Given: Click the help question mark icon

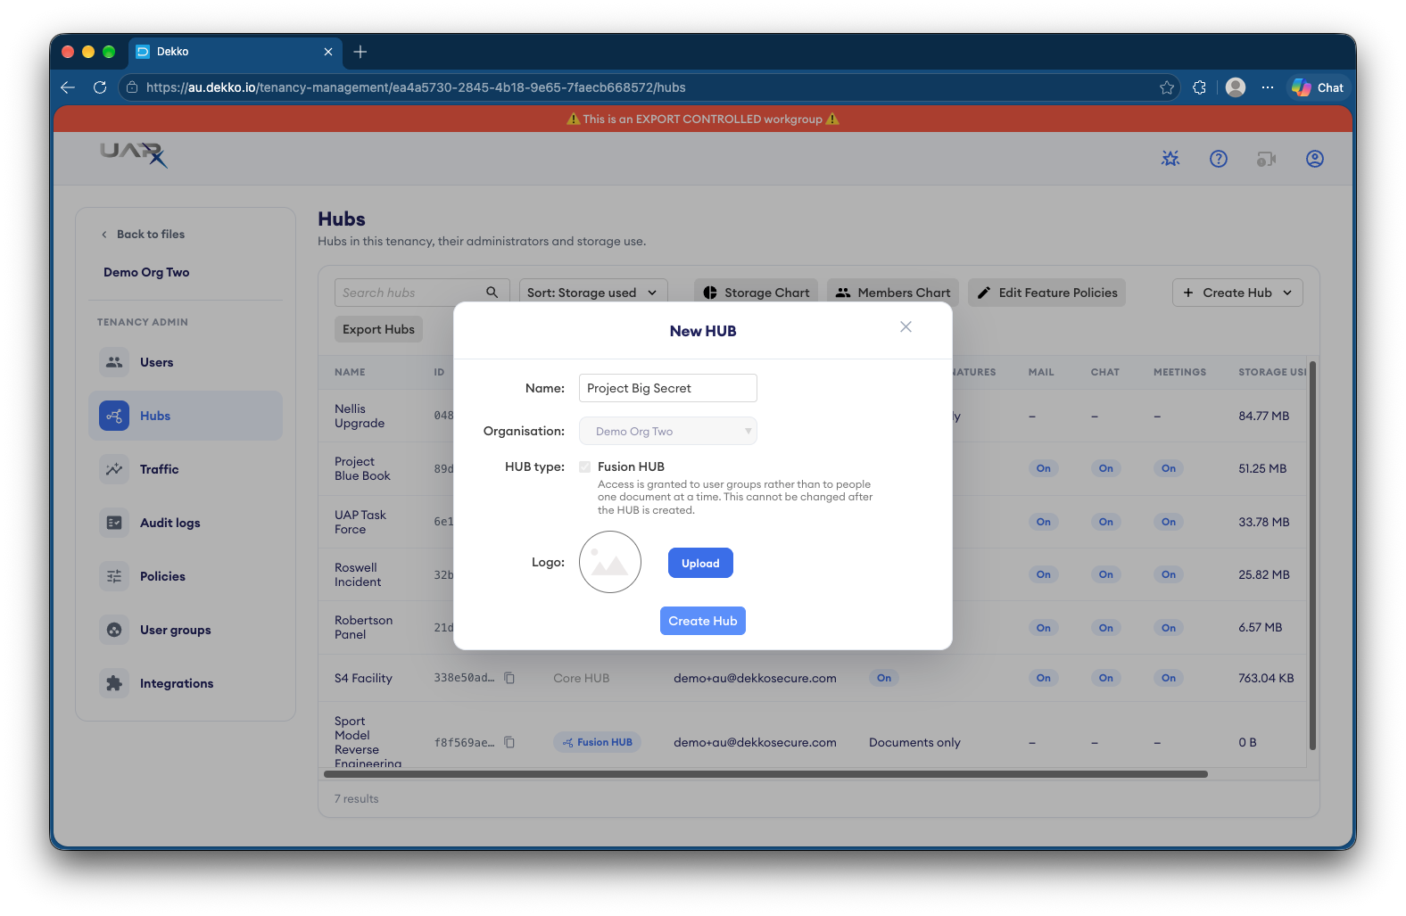Looking at the screenshot, I should [x=1219, y=159].
